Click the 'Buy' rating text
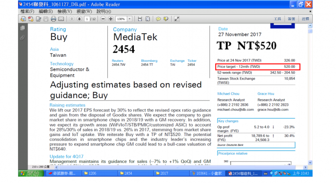 59,37
